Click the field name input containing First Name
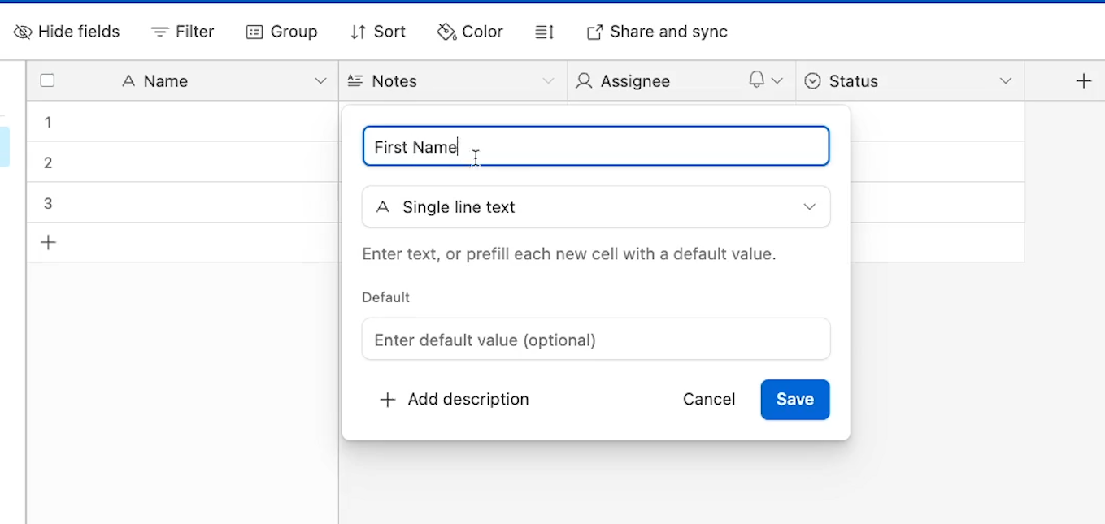The height and width of the screenshot is (524, 1105). pyautogui.click(x=596, y=146)
